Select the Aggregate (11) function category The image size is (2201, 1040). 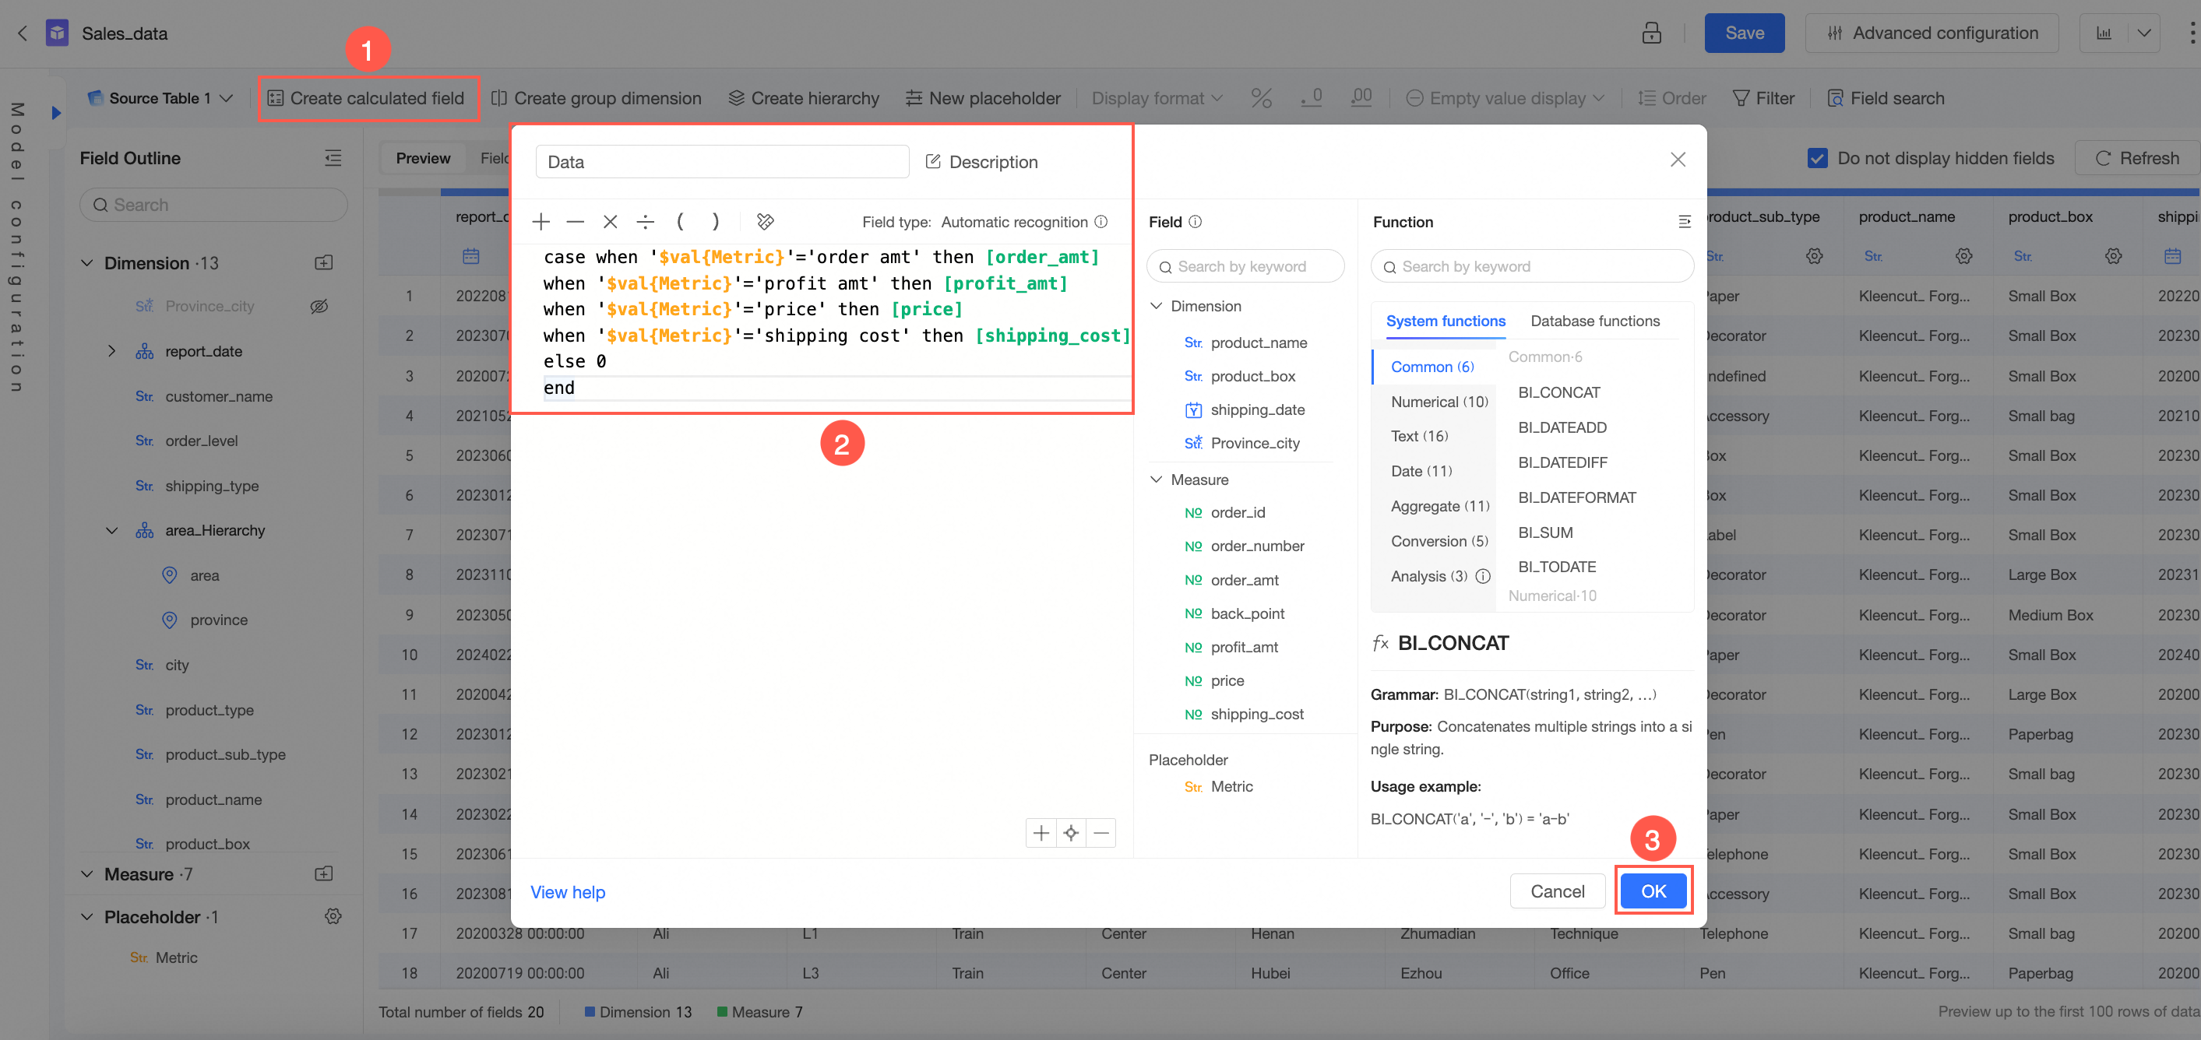point(1439,506)
